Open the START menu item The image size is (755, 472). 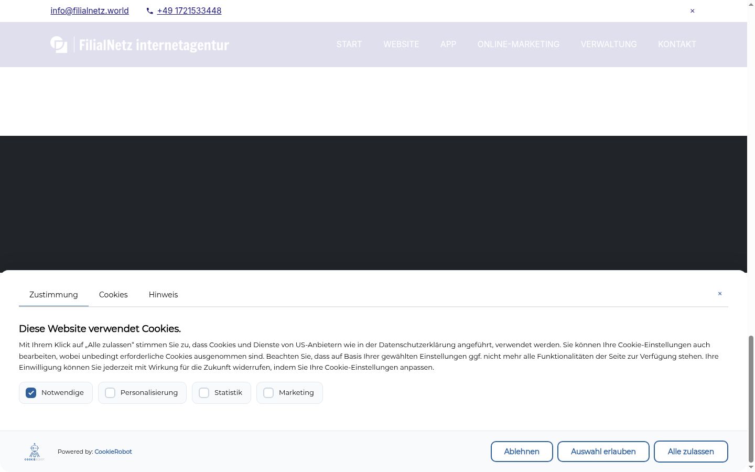349,45
